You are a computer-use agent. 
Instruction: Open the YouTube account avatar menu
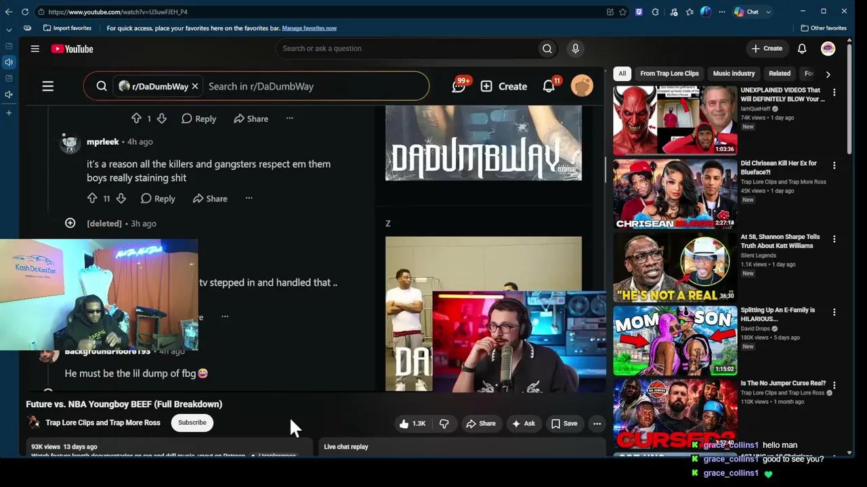828,49
